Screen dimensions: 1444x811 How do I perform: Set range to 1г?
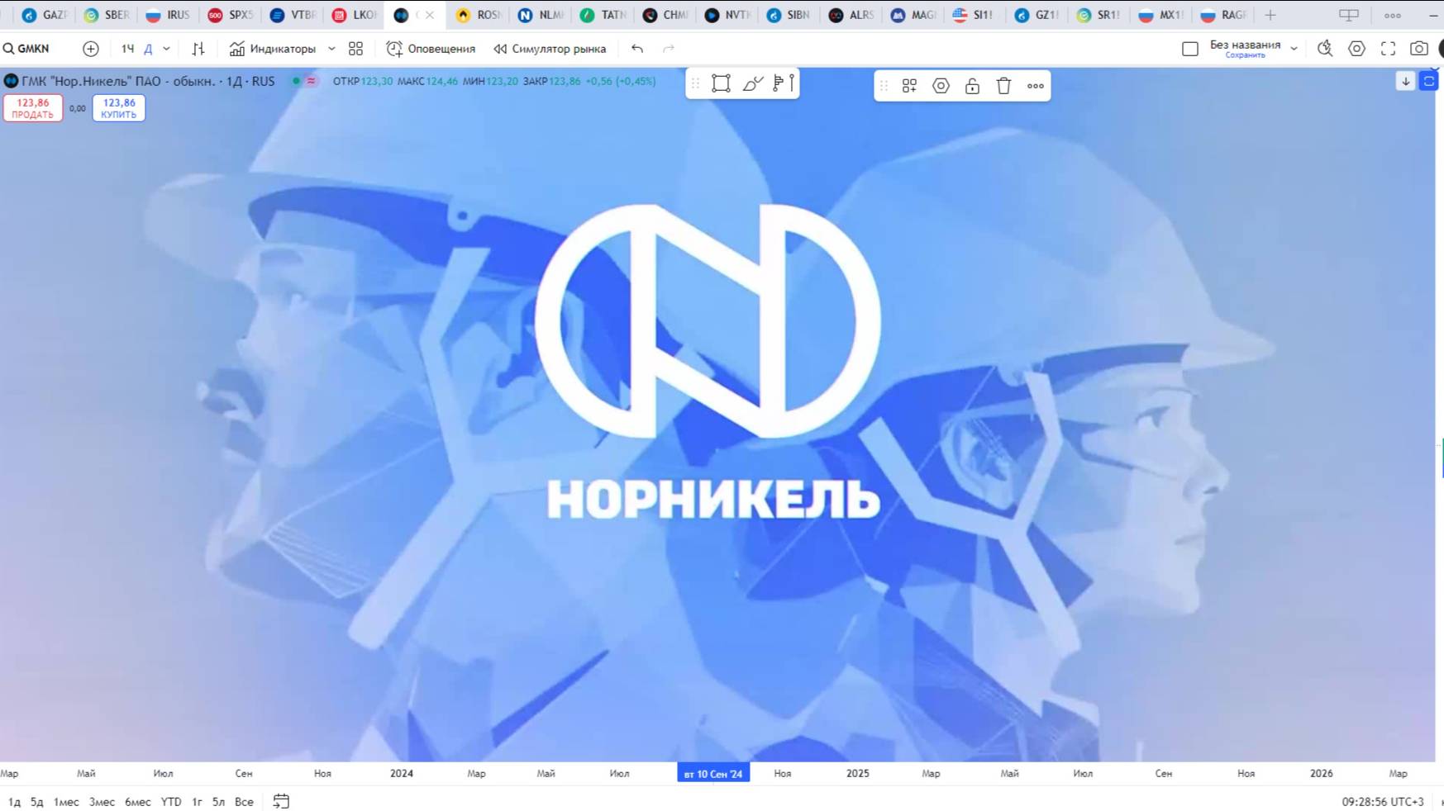coord(197,801)
